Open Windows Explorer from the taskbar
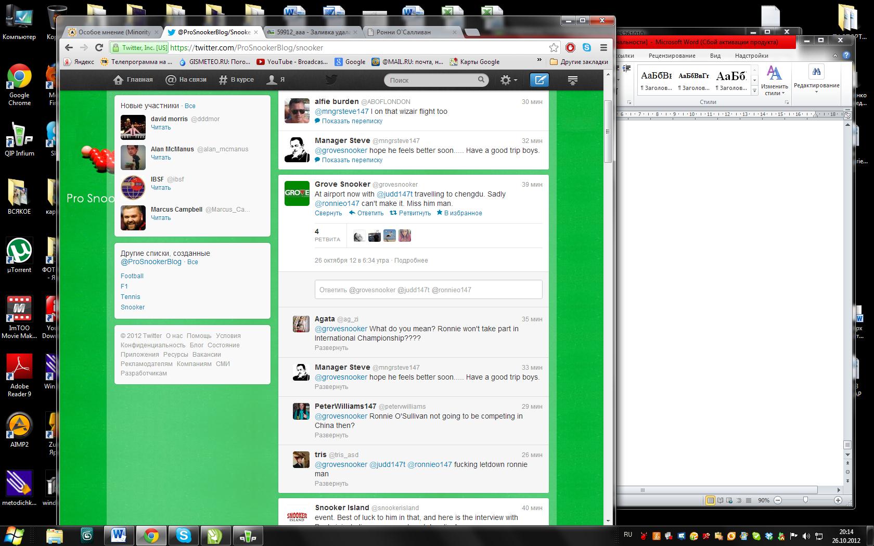This screenshot has height=546, width=874. pyautogui.click(x=55, y=535)
